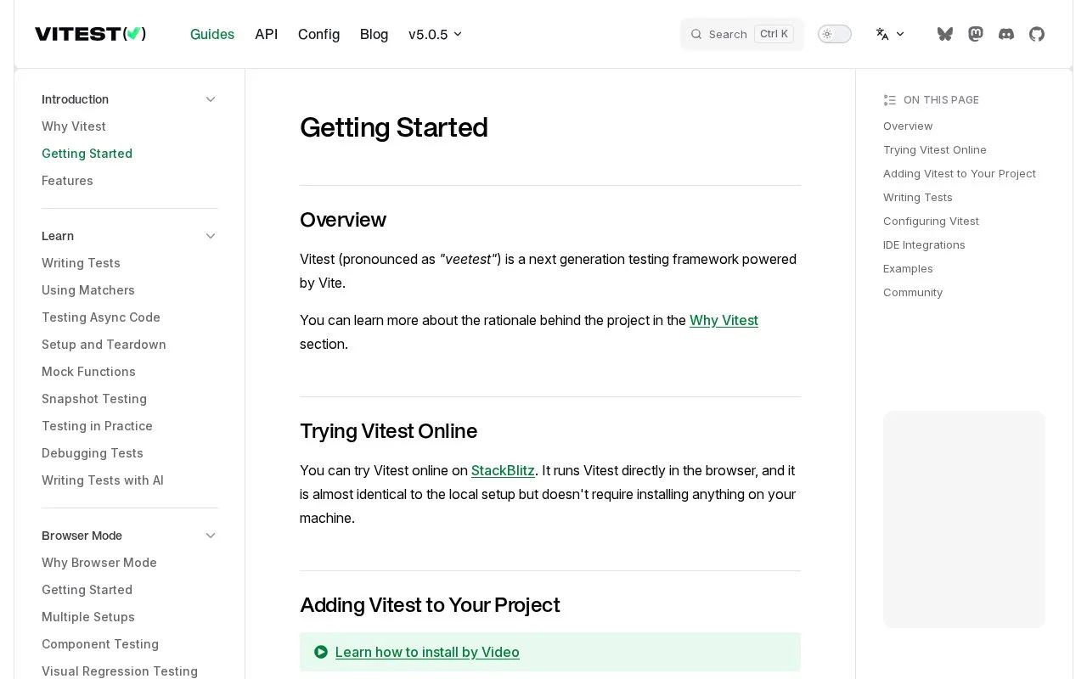Click the play icon beside install video link

321,652
